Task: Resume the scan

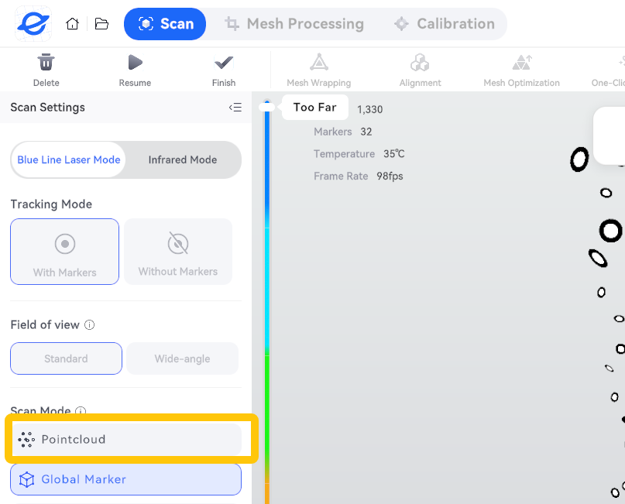Action: (x=135, y=70)
